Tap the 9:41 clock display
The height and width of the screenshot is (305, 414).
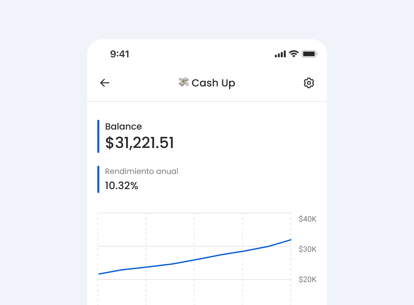pyautogui.click(x=120, y=54)
